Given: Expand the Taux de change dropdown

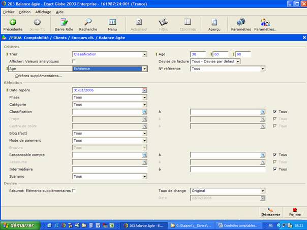Looking at the screenshot, I should tap(263, 191).
